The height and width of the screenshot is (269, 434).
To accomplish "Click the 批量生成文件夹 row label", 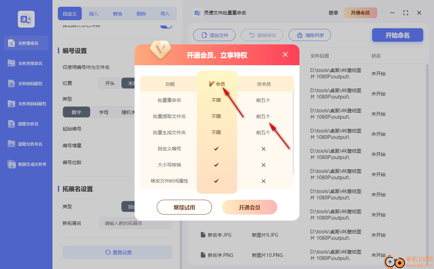I will tap(169, 132).
